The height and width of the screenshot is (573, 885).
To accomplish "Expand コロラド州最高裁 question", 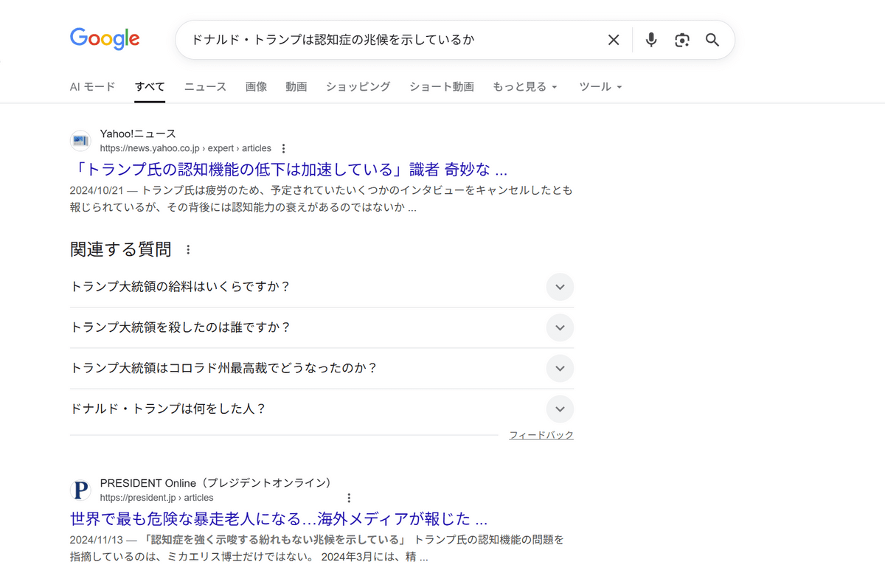I will 559,368.
